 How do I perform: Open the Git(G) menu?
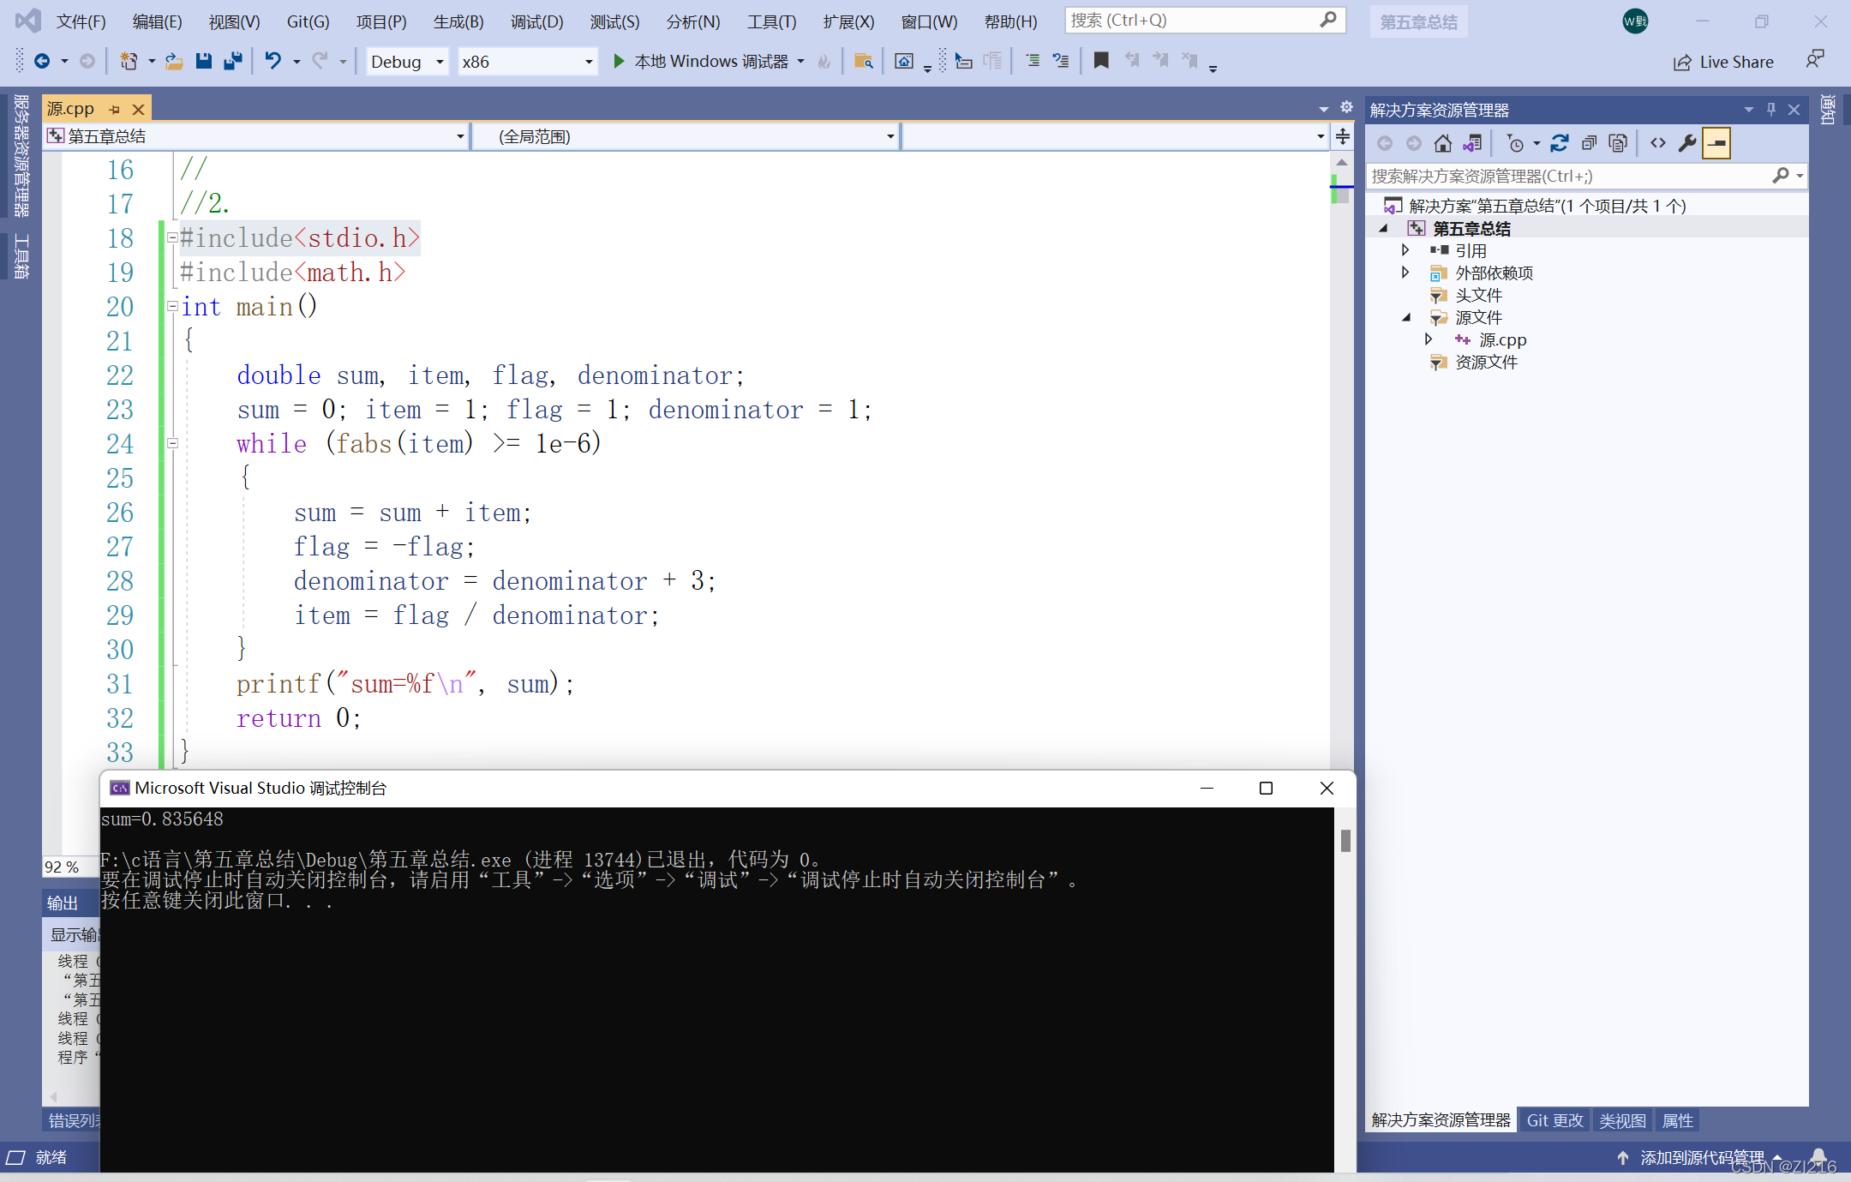click(308, 21)
